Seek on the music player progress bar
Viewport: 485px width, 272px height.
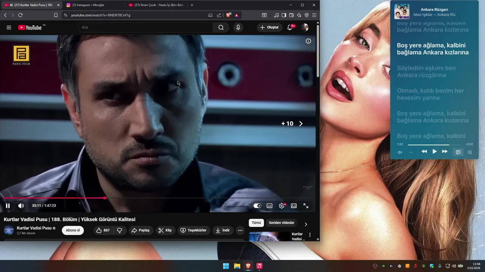tap(434, 145)
